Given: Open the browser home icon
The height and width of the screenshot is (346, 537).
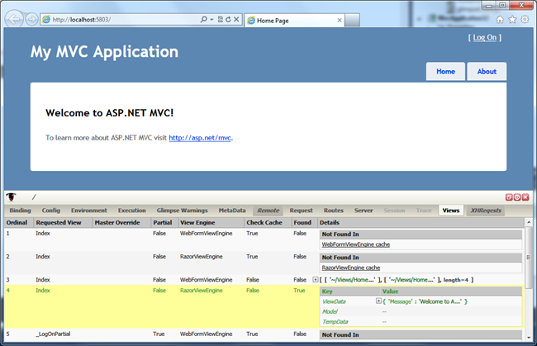Looking at the screenshot, I should coord(499,18).
